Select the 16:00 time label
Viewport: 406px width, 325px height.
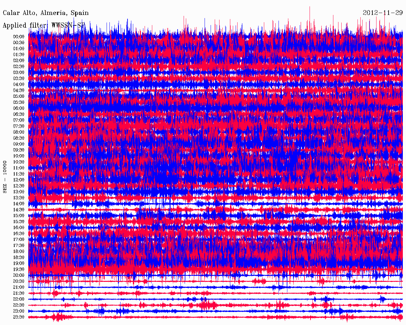[19, 228]
